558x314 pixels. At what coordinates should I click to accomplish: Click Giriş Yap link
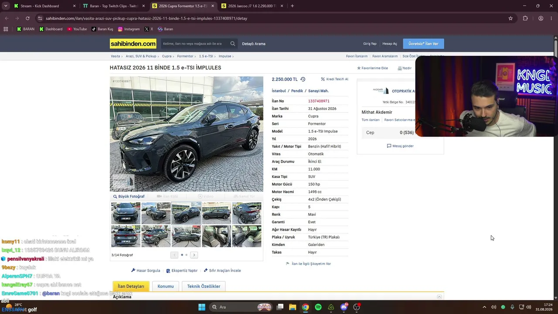click(370, 44)
